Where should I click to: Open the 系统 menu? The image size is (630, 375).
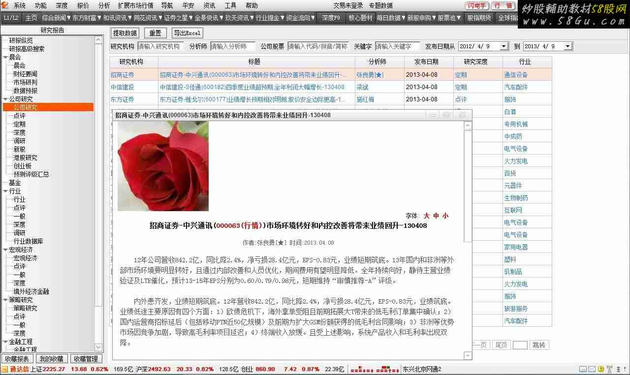tap(20, 5)
